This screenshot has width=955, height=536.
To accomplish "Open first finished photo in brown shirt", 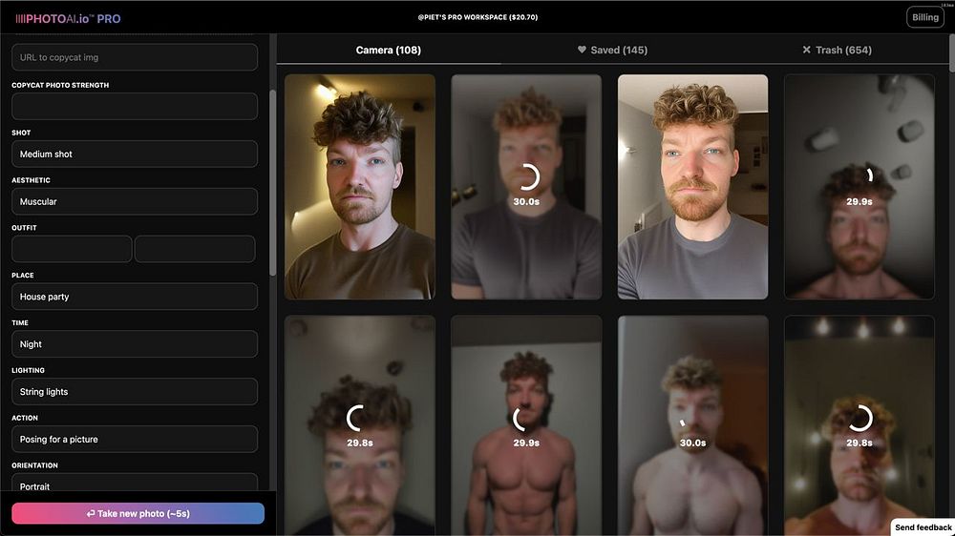I will pyautogui.click(x=360, y=187).
